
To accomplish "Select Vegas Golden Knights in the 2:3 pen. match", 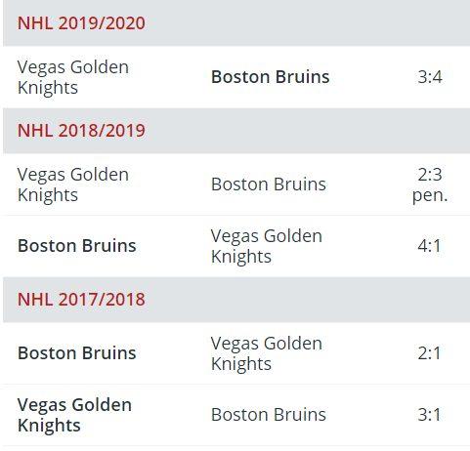I will tap(73, 184).
